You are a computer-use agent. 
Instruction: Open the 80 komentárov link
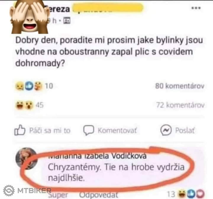coord(180,86)
